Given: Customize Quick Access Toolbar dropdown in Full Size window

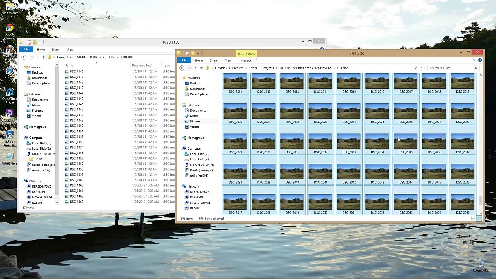Looking at the screenshot, I should click(198, 53).
